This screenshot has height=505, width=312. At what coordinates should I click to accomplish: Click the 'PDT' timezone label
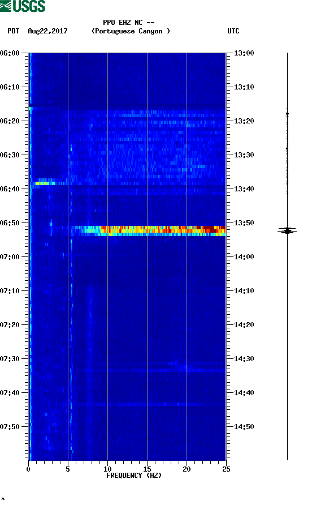pos(14,31)
